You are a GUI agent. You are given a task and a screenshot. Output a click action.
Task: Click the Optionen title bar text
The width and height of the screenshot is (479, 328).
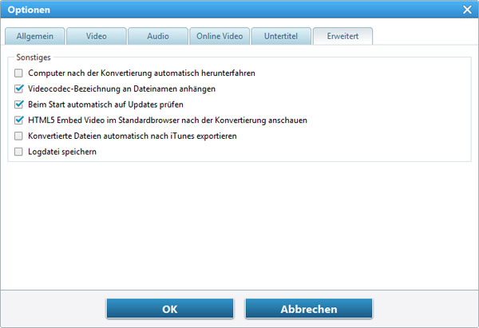pos(29,10)
